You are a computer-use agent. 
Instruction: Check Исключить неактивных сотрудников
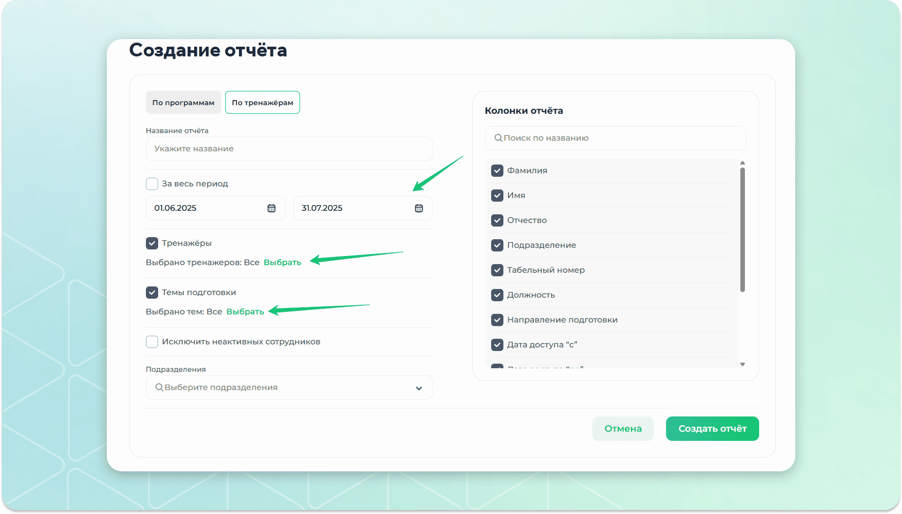point(152,342)
